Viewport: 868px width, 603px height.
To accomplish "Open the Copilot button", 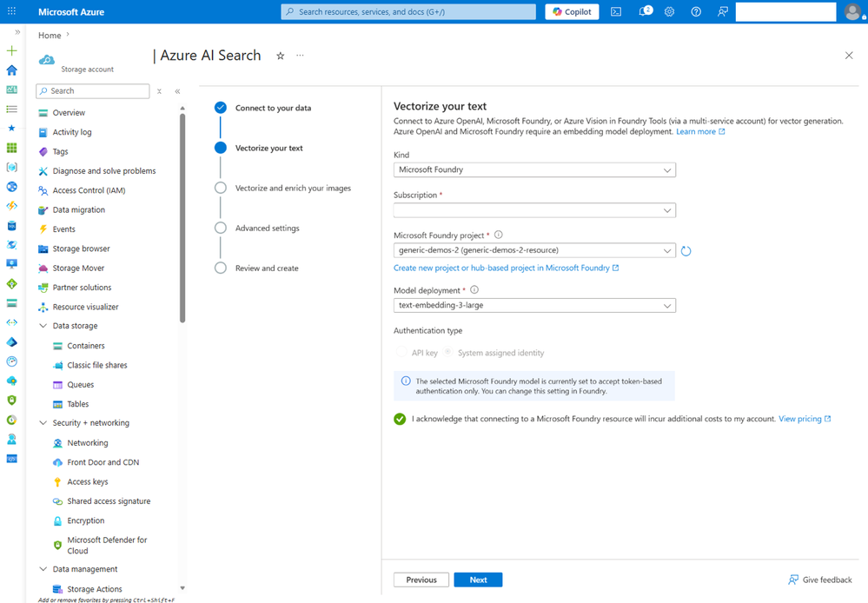I will (572, 11).
